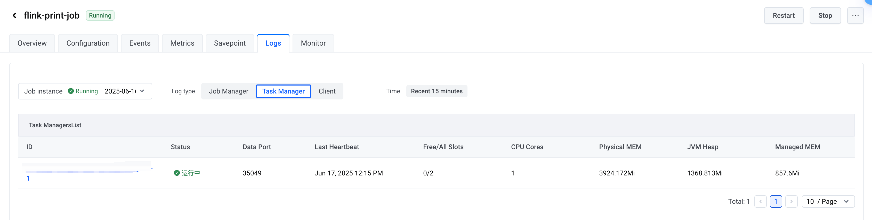The width and height of the screenshot is (872, 220).
Task: Go to previous page arrow in pagination
Action: click(760, 201)
